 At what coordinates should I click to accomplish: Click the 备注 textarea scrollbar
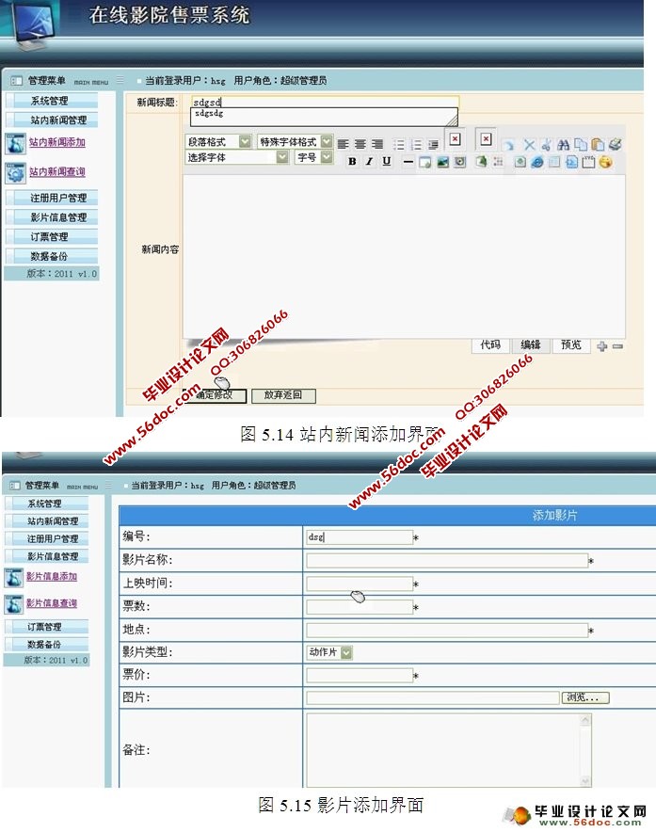tap(585, 750)
